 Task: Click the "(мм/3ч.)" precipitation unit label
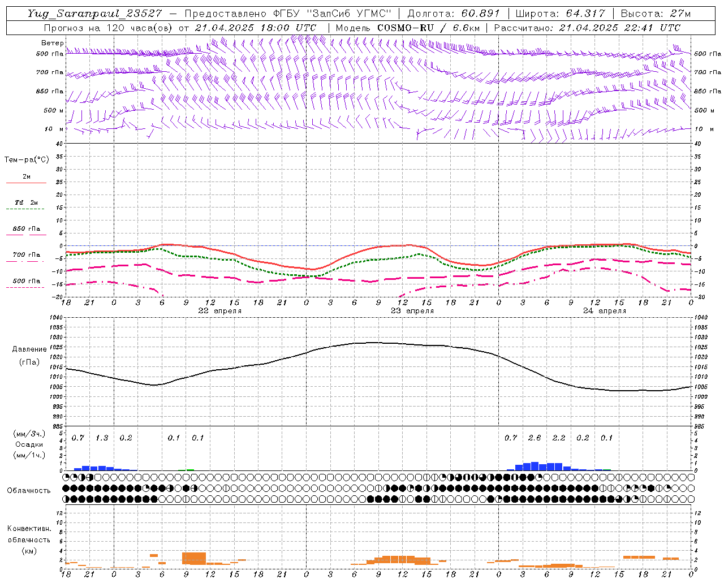click(x=29, y=434)
